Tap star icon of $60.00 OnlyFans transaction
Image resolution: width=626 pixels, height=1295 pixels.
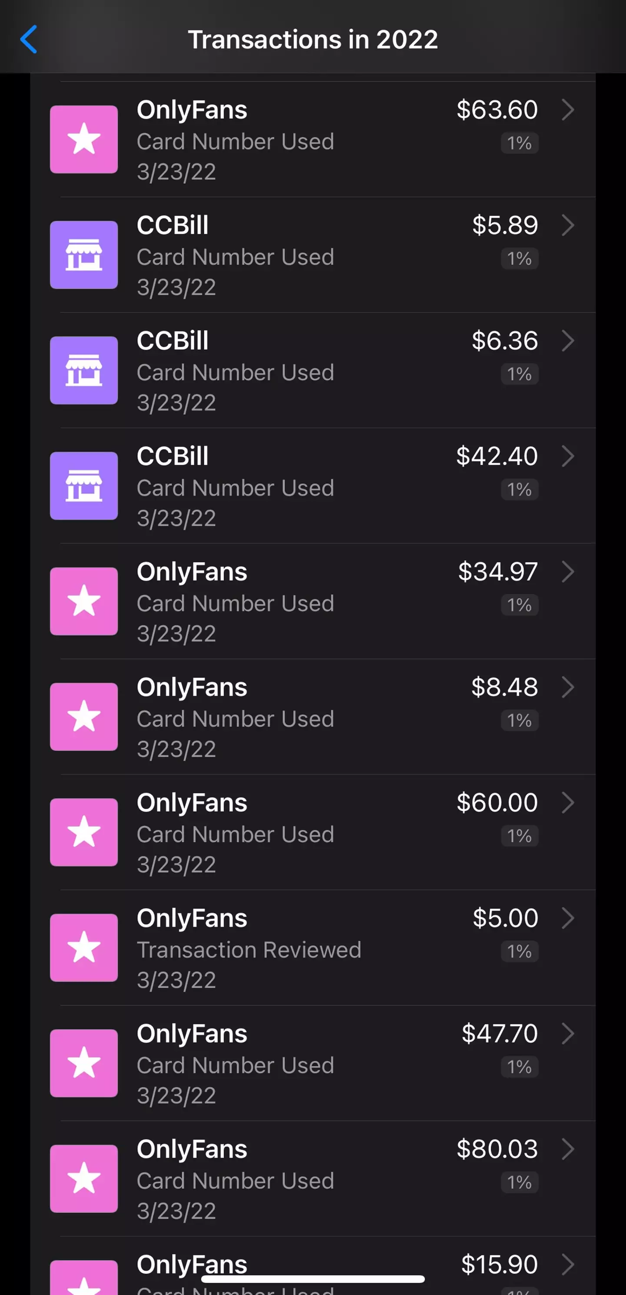pos(84,833)
